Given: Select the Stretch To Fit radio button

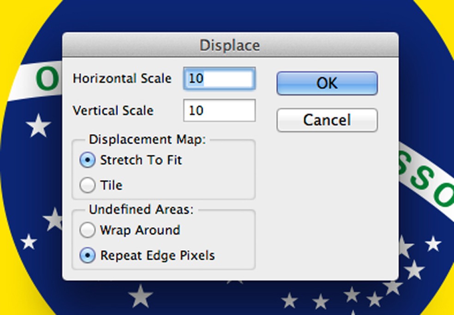Looking at the screenshot, I should point(87,160).
